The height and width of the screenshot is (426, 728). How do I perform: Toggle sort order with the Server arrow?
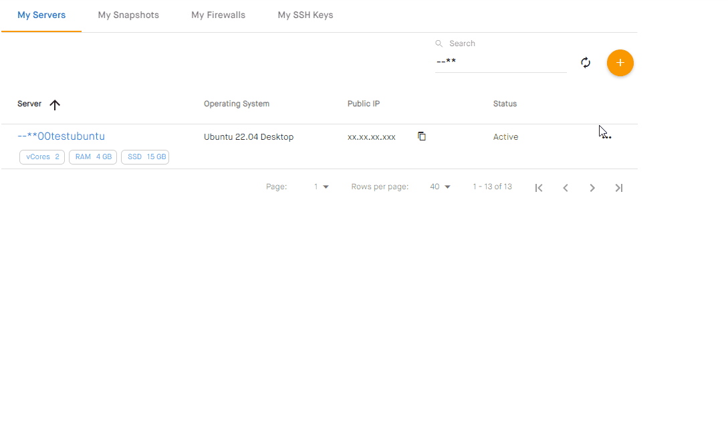point(55,104)
